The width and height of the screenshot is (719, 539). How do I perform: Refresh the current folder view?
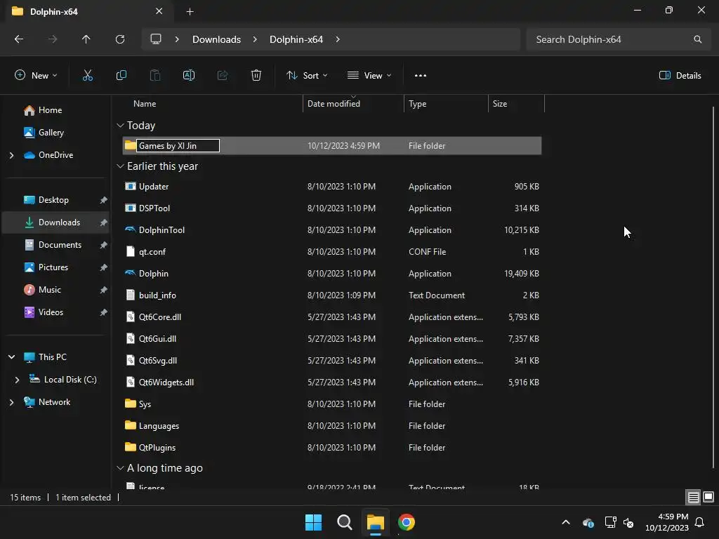click(x=120, y=39)
